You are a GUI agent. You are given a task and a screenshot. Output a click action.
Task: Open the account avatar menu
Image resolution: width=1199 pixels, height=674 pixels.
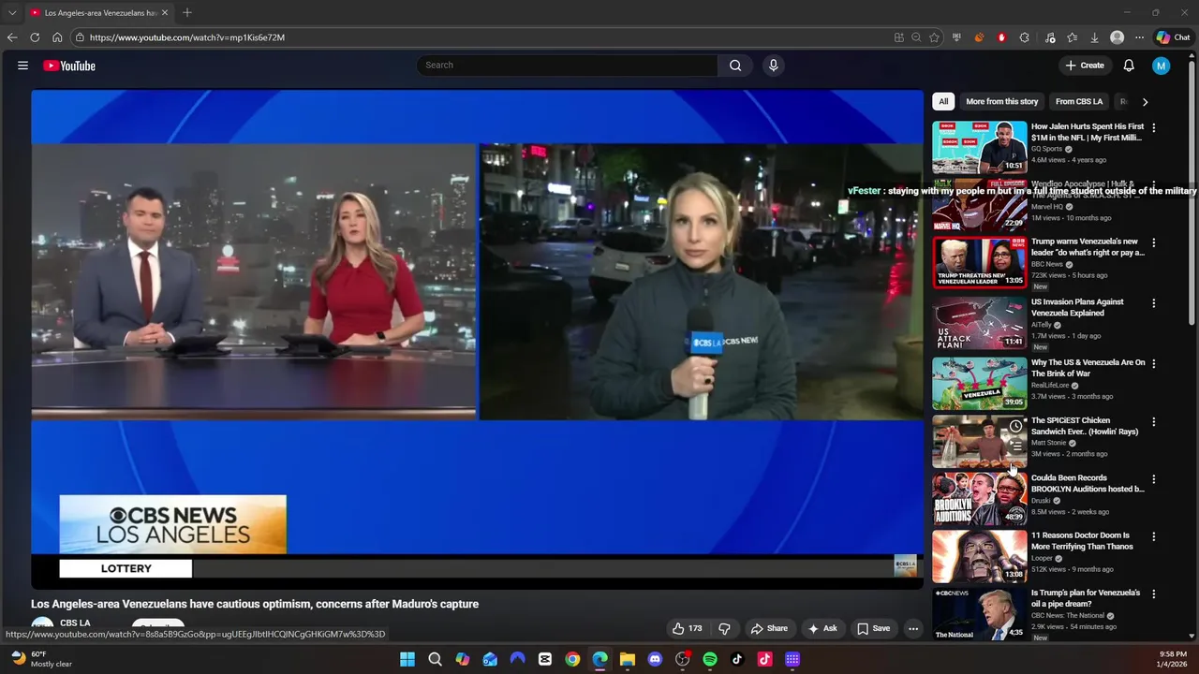(x=1162, y=66)
